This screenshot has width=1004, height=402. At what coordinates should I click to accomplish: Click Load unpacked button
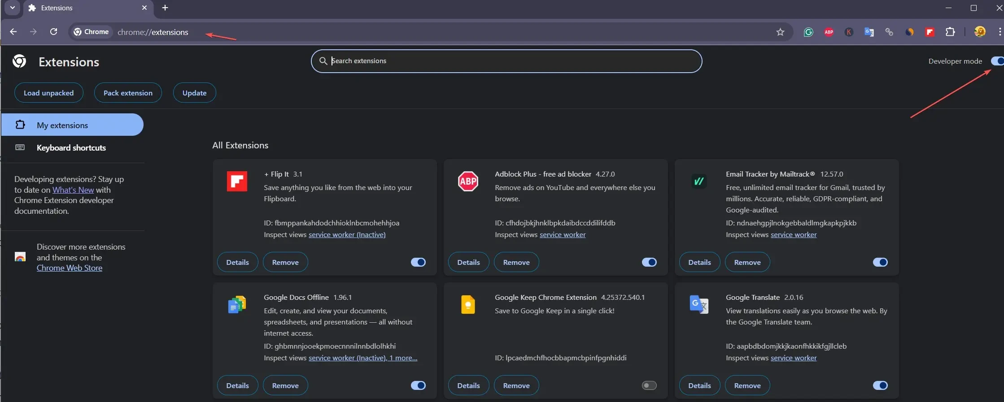[48, 93]
